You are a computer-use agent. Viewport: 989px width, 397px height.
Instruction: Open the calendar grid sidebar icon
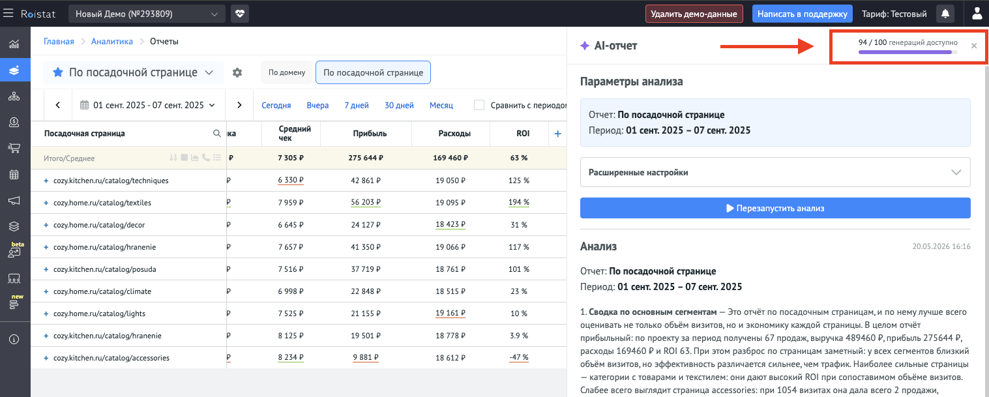[x=15, y=175]
